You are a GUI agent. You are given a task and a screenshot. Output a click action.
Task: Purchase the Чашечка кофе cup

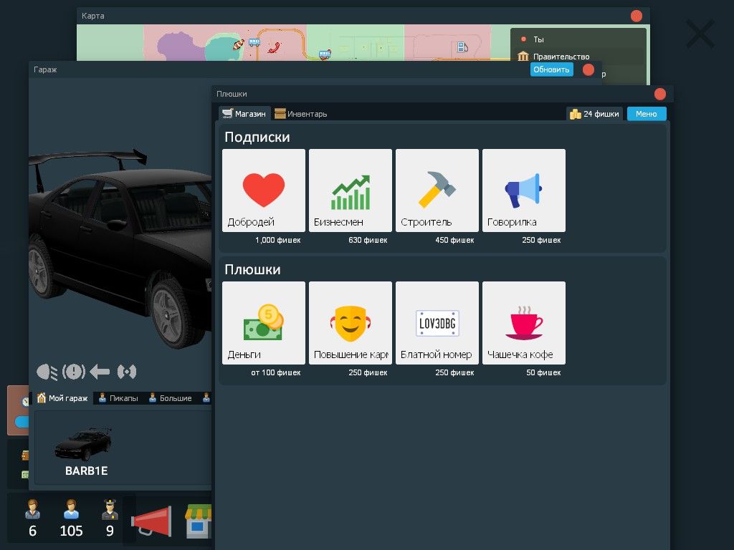pos(524,323)
